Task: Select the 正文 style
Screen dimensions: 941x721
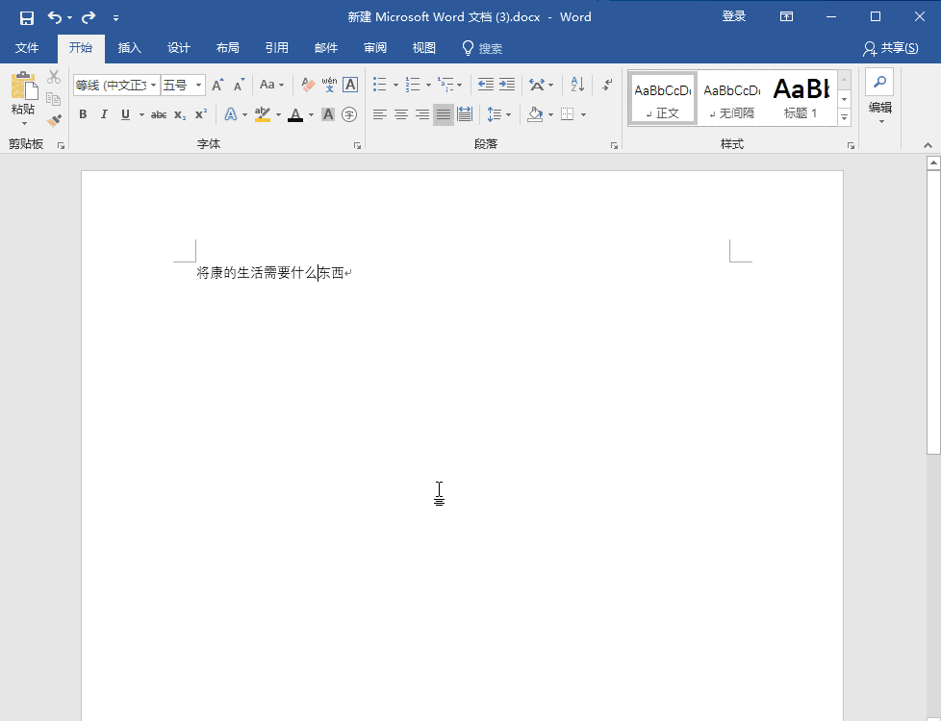Action: 663,99
